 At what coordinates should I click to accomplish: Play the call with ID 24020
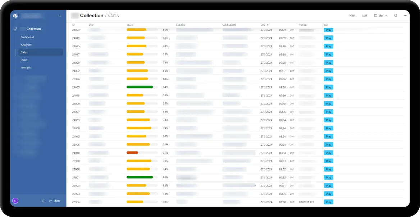329,63
